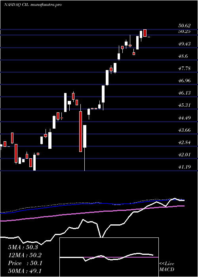Click the tall red candle with the largest drop

[81, 131]
